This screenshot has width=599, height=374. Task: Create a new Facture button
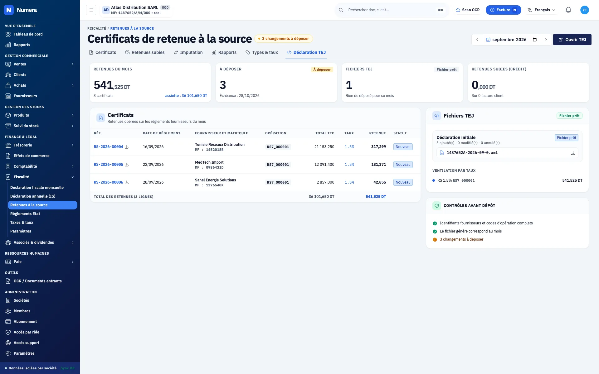[x=503, y=10]
